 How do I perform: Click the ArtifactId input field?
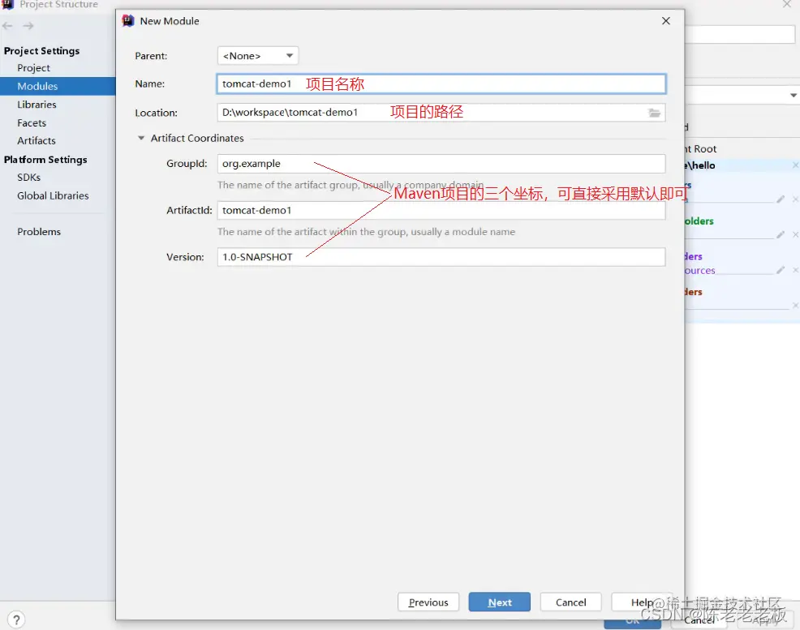click(x=441, y=211)
